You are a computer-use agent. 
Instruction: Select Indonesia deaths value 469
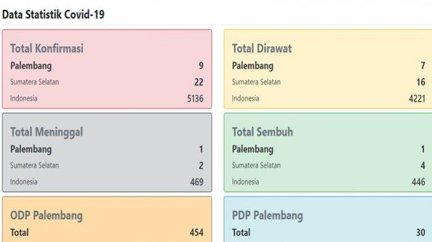click(197, 182)
